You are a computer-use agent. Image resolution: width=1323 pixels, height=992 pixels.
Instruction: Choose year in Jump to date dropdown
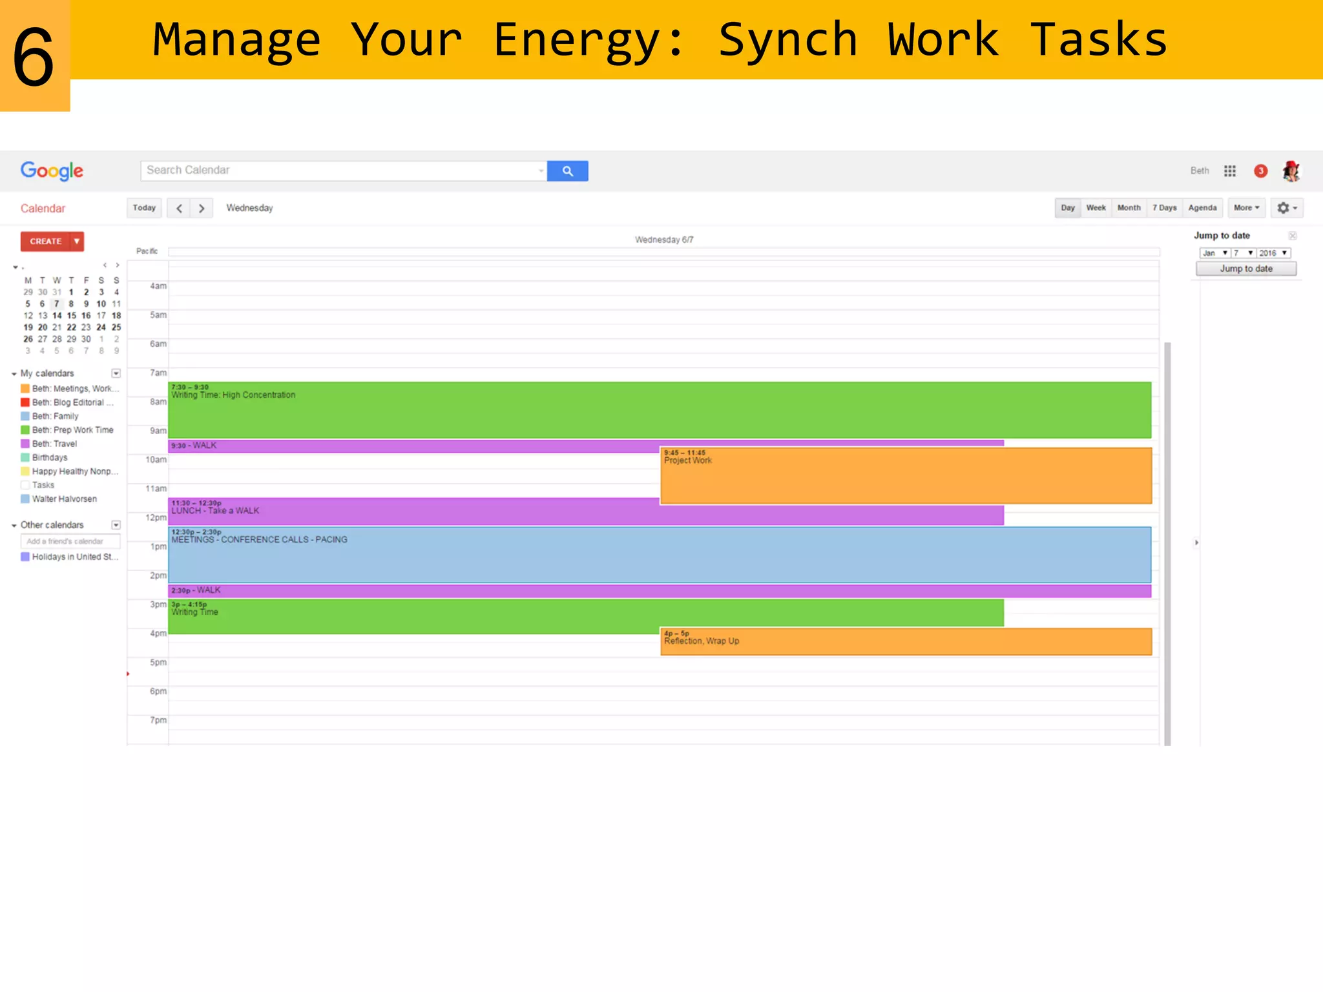[x=1273, y=253]
